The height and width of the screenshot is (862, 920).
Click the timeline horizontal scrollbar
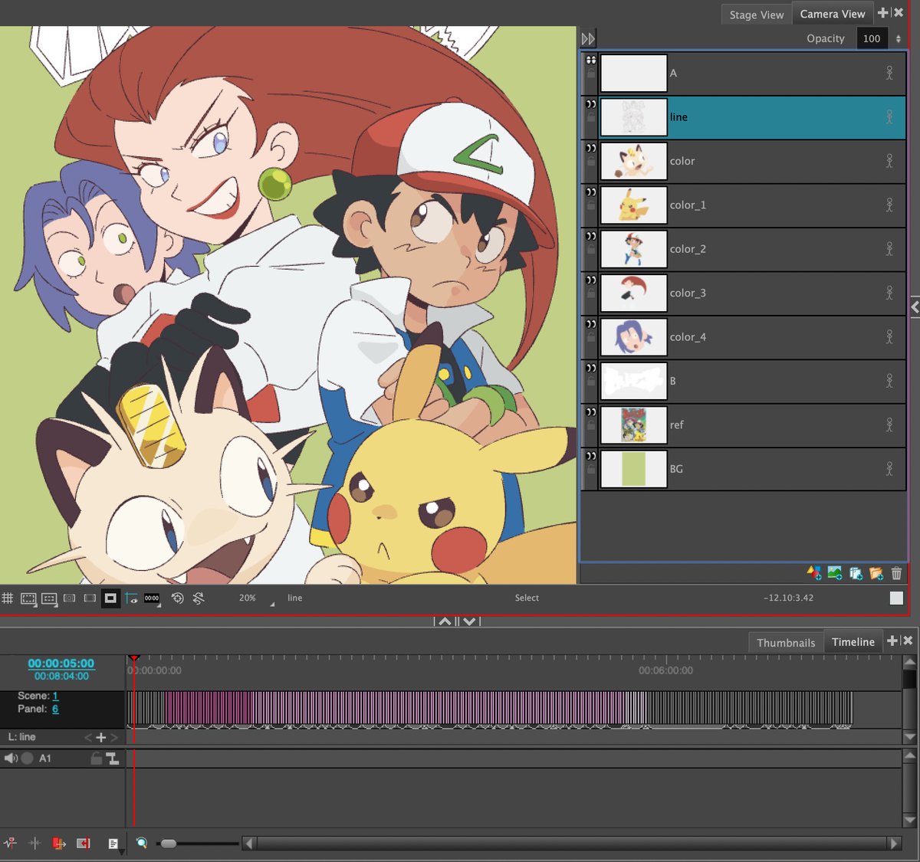pyautogui.click(x=572, y=844)
